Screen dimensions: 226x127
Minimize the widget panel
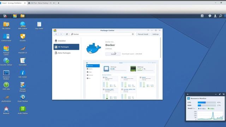click(216, 94)
